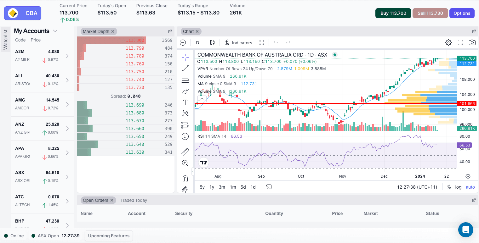Expand the ALL Aristocrat watchlist row
Image resolution: width=479 pixels, height=243 pixels.
click(67, 80)
